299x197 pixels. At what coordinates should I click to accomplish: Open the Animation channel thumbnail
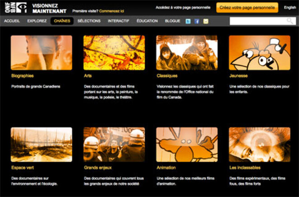(x=186, y=144)
